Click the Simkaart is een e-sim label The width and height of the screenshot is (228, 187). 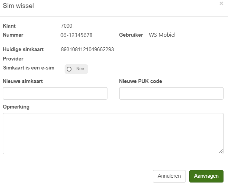29,68
